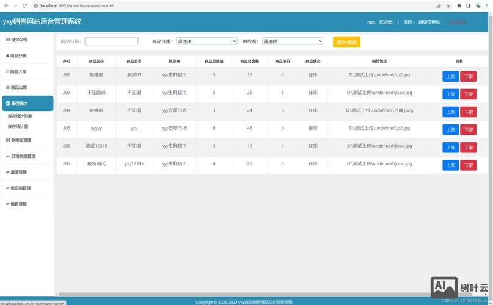Open the 库存统计图 submenu item
Viewport: 493px width, 305px height.
point(18,126)
